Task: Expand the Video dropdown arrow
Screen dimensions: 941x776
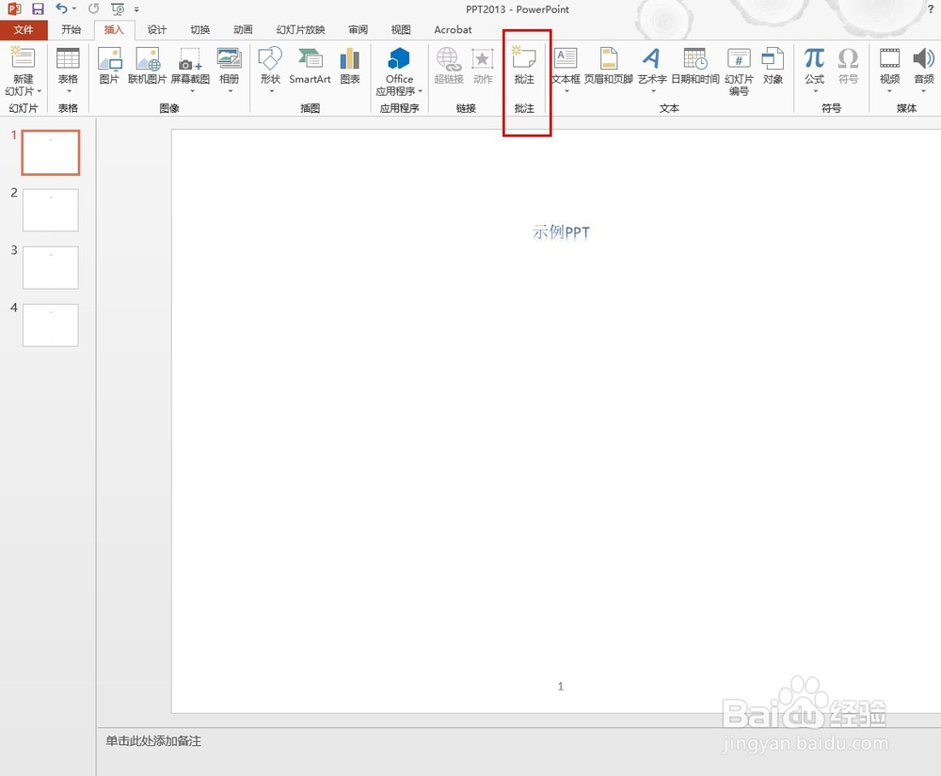Action: coord(890,91)
